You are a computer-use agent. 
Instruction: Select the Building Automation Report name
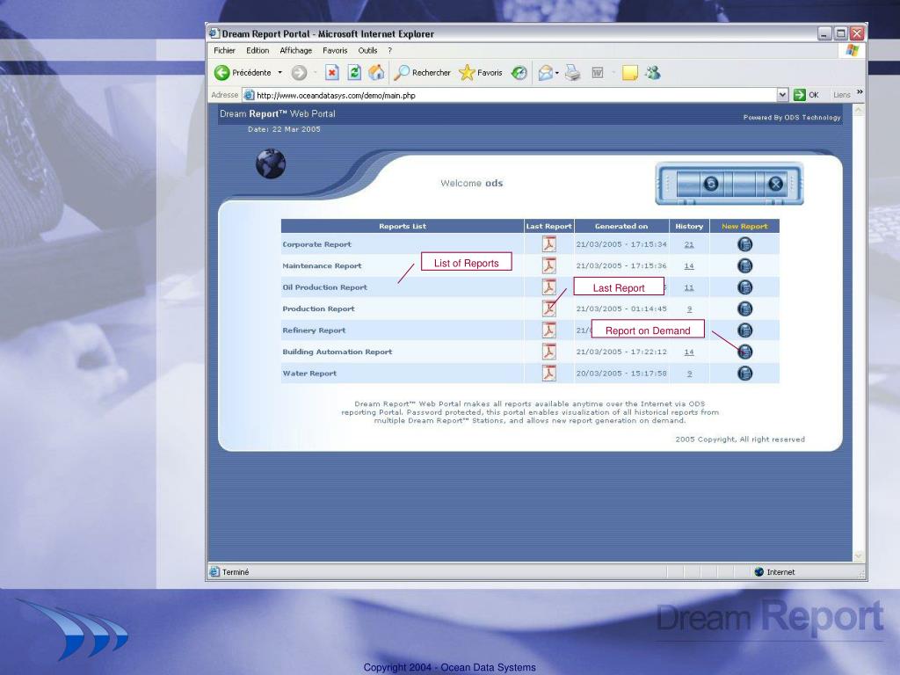337,352
